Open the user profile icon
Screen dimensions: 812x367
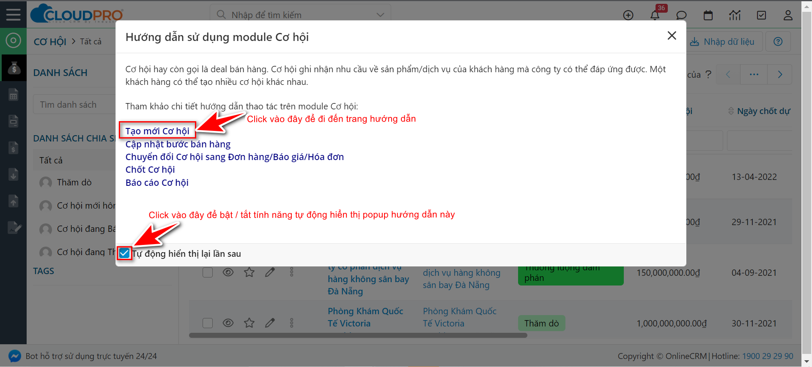click(x=788, y=15)
